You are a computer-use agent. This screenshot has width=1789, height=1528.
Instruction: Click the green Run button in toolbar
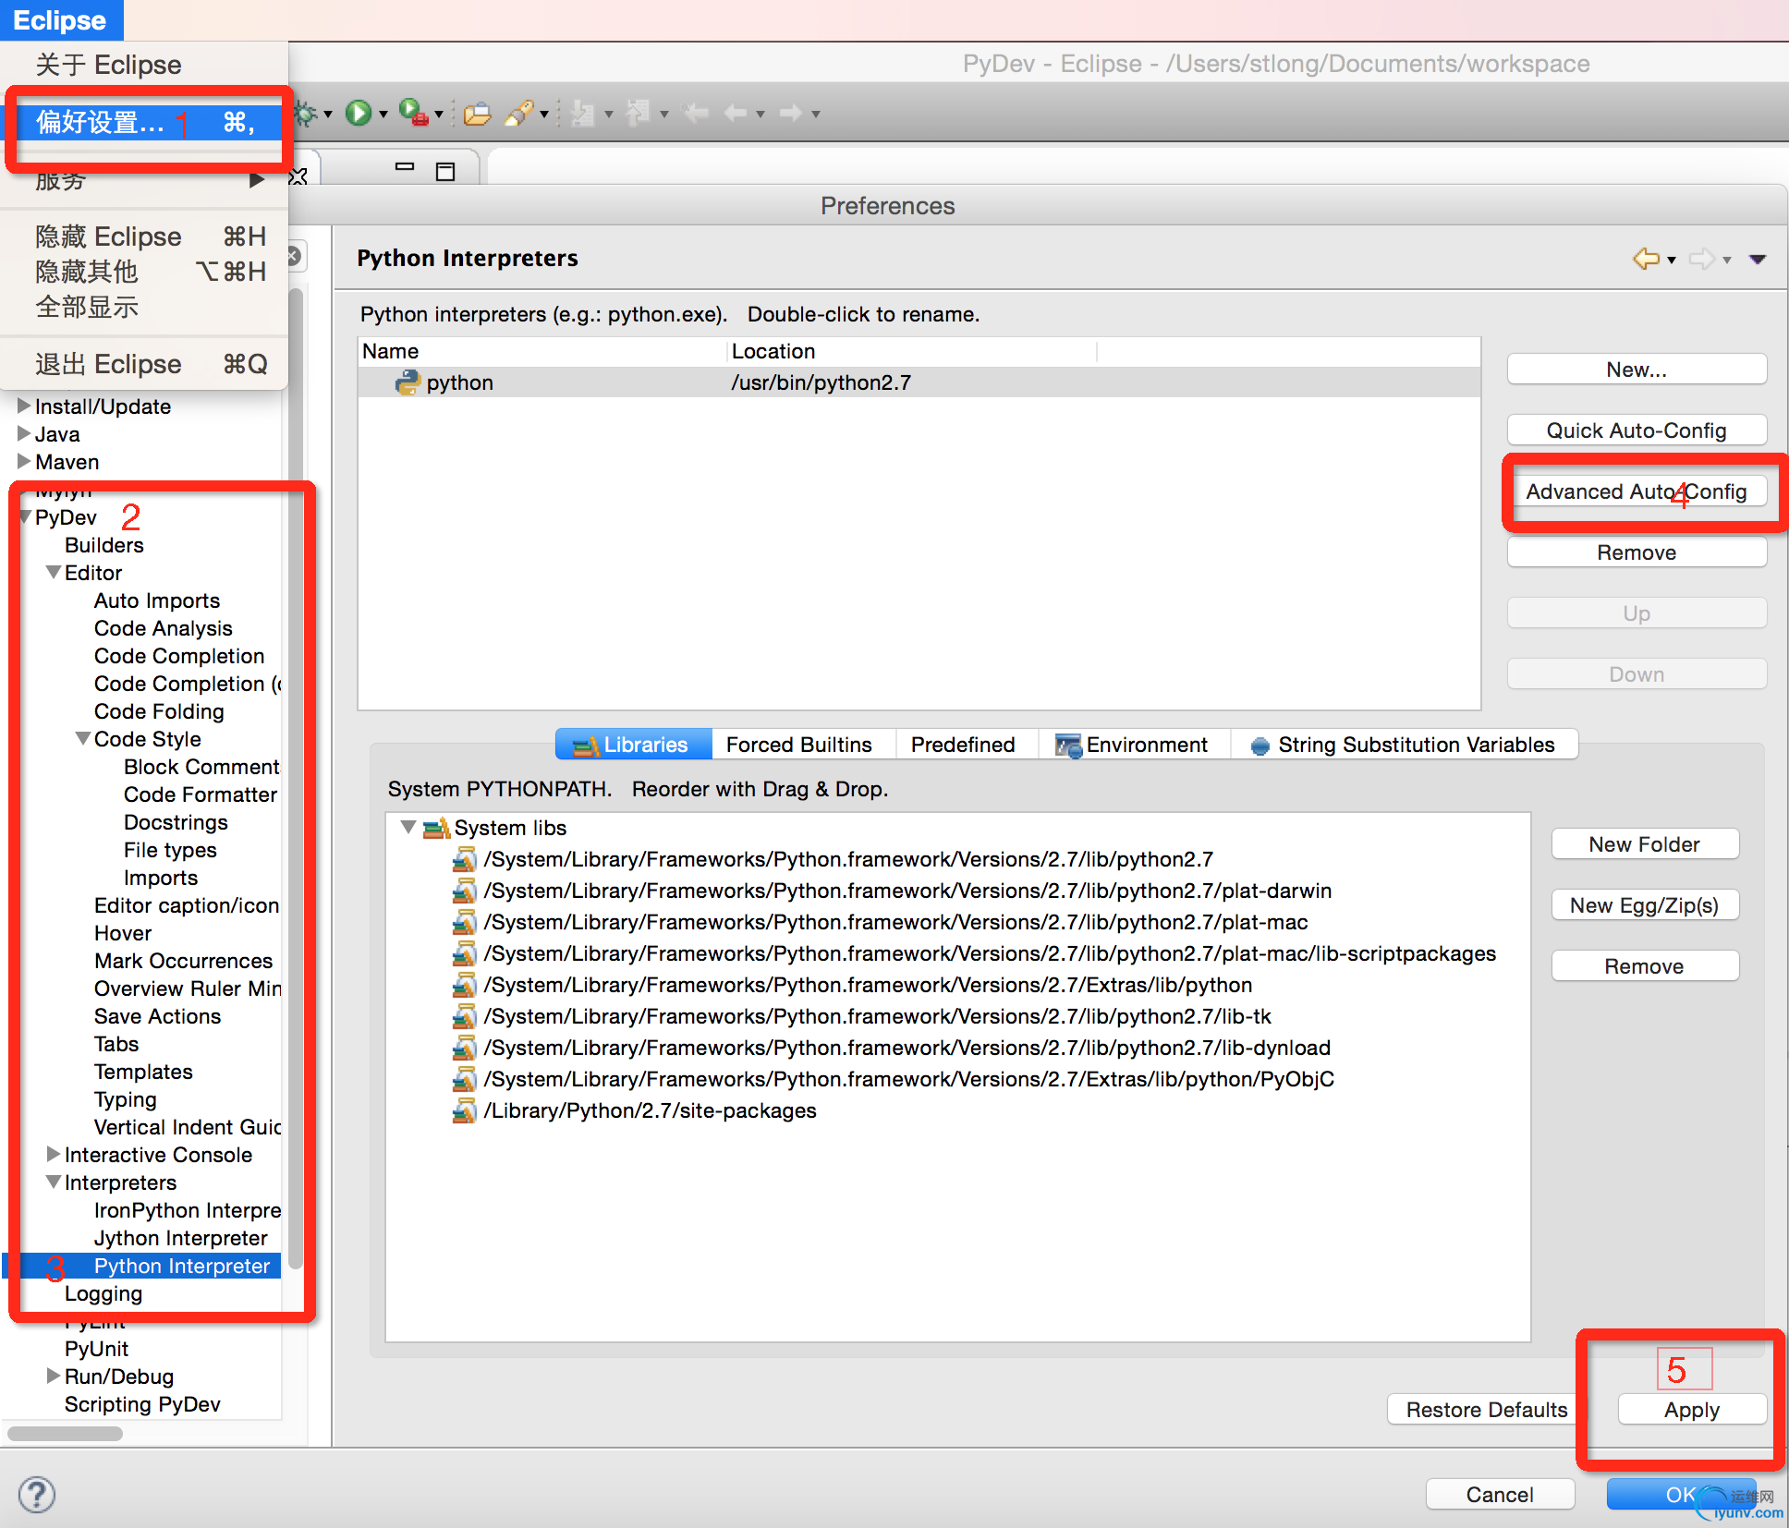(x=359, y=113)
